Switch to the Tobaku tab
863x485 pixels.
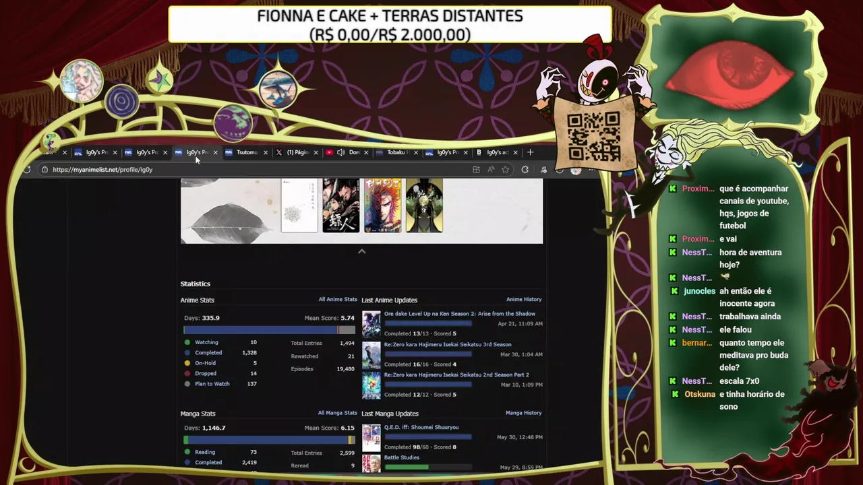(398, 152)
